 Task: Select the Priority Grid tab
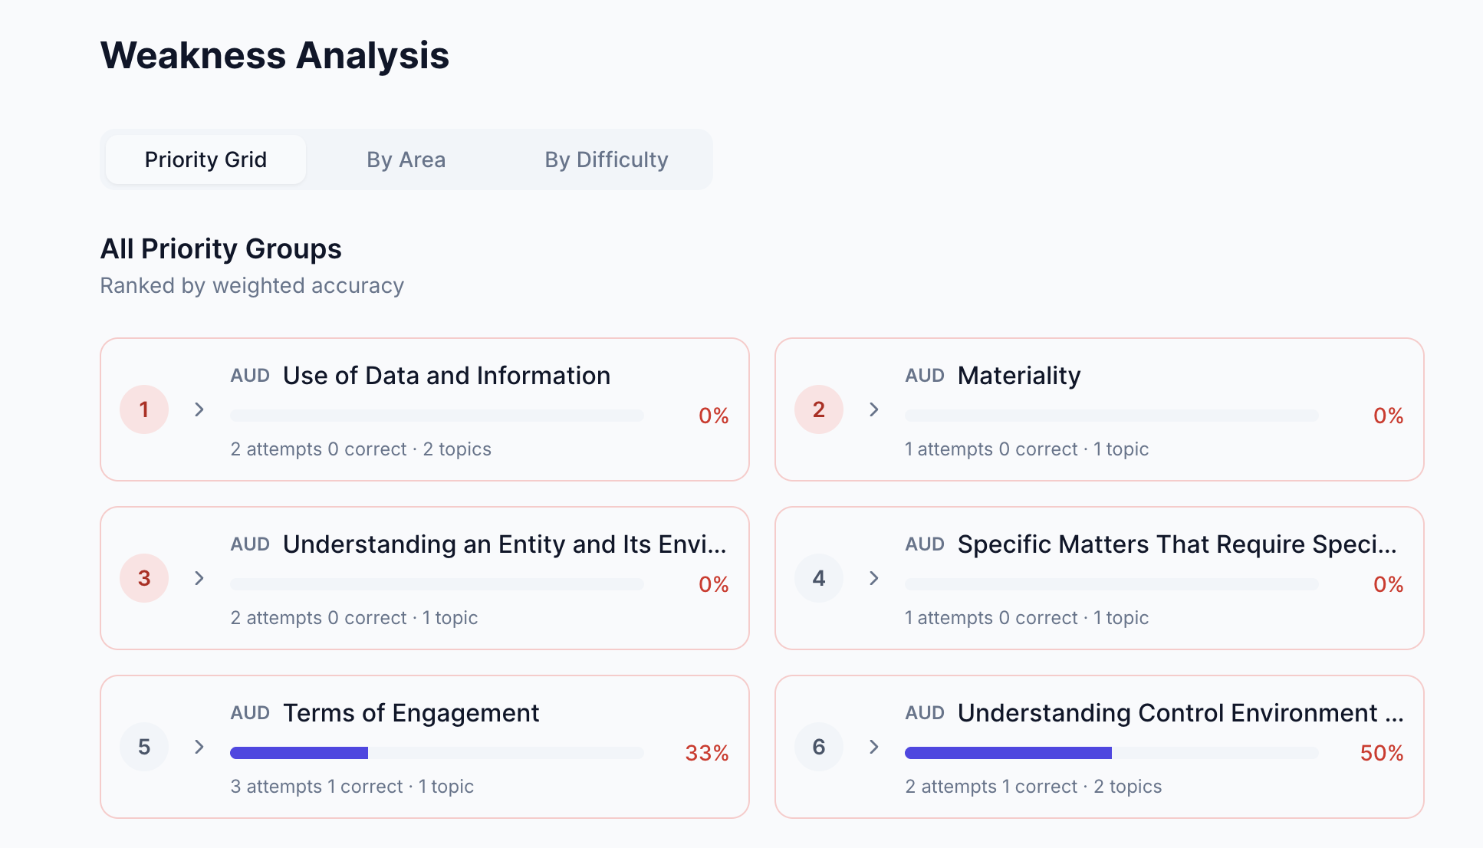click(x=205, y=159)
